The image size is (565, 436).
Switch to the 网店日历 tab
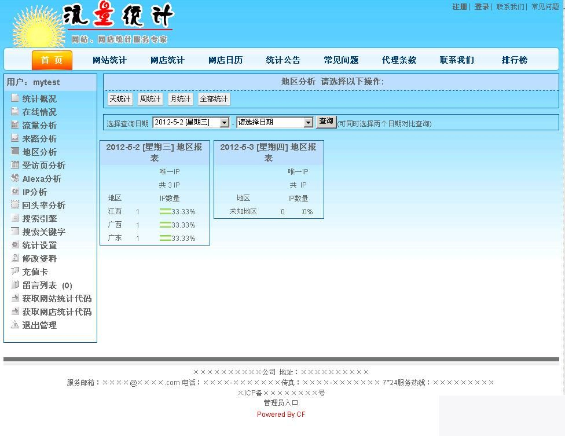225,60
